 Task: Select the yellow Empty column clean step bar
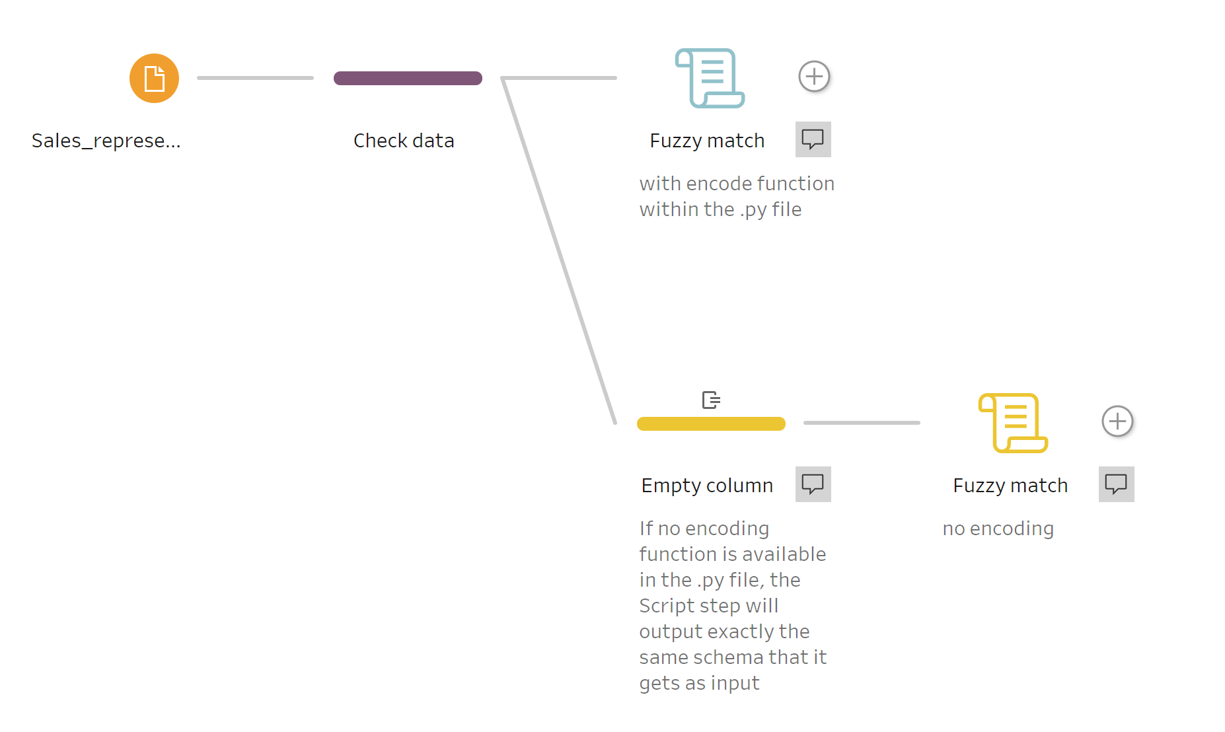(711, 423)
